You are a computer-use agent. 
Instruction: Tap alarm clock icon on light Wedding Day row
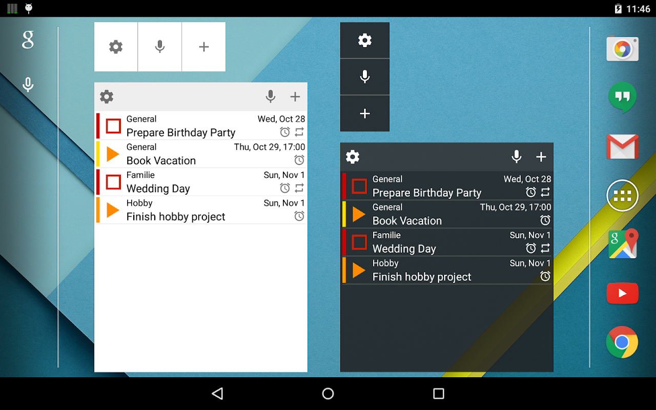pyautogui.click(x=285, y=188)
